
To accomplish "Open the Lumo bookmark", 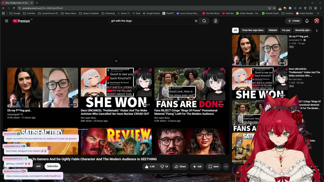I will pyautogui.click(x=187, y=13).
